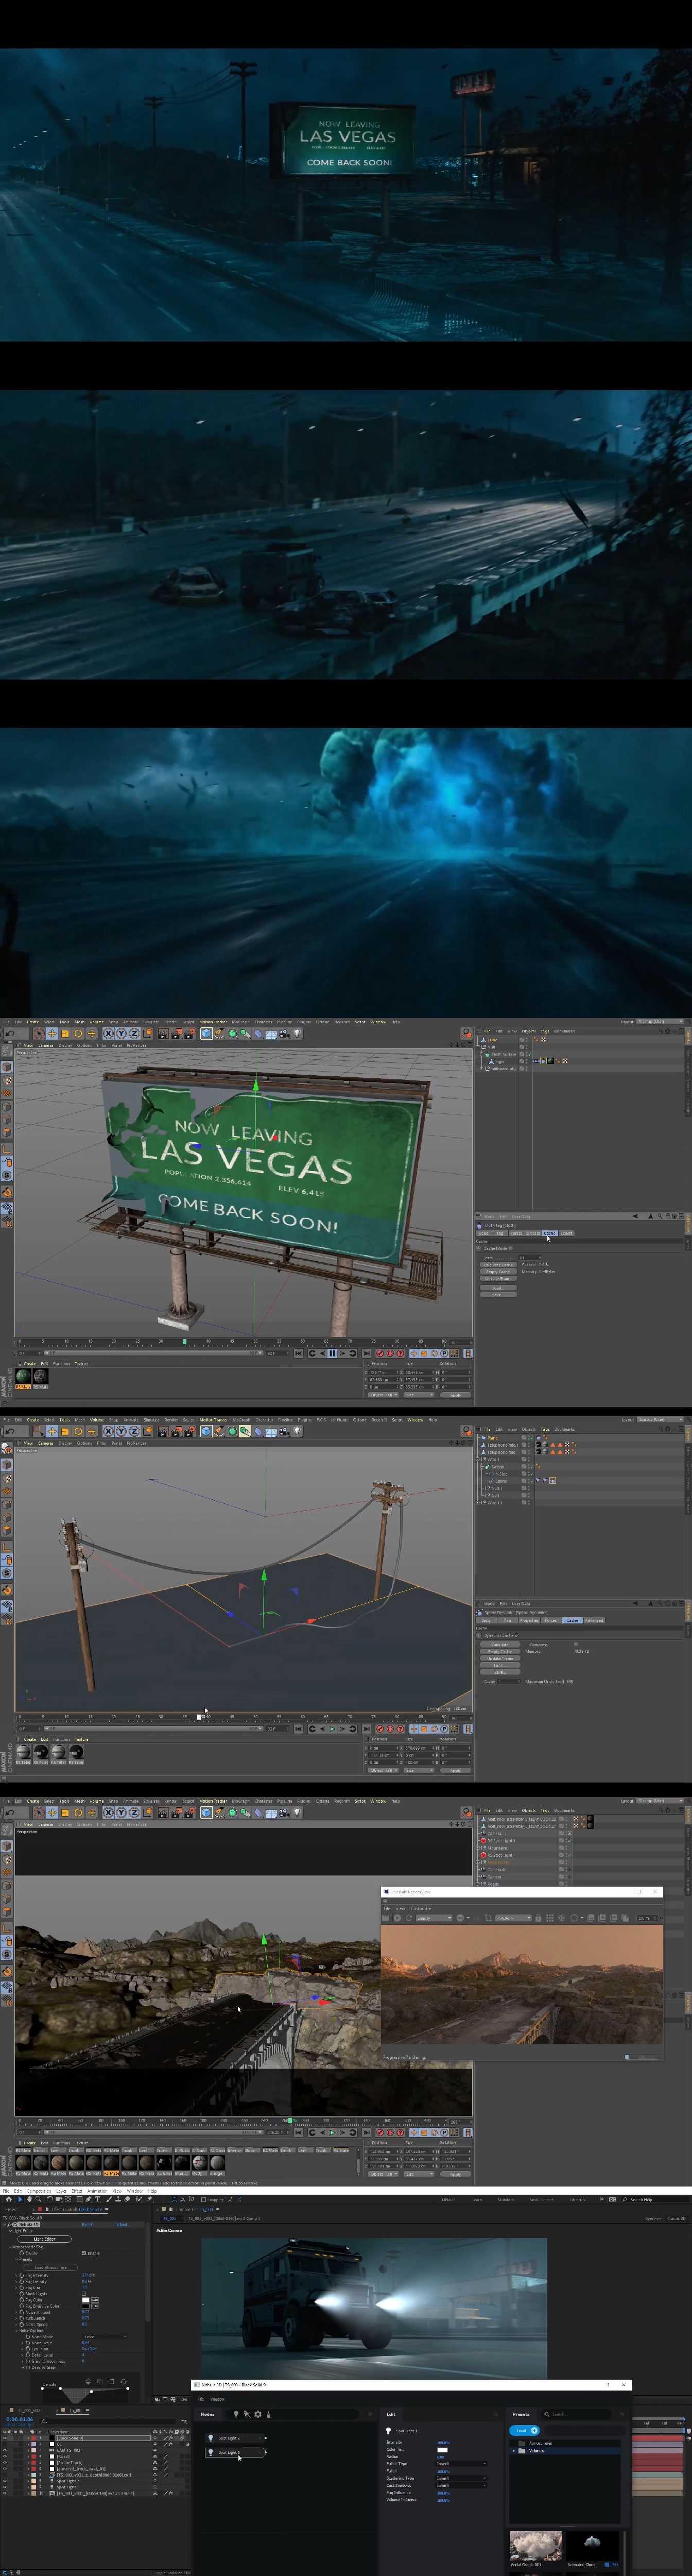Click Color Tint swatch in light Edit panel
The height and width of the screenshot is (2576, 692).
coord(442,2450)
